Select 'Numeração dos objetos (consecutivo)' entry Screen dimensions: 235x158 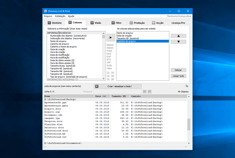pyautogui.click(x=68, y=36)
